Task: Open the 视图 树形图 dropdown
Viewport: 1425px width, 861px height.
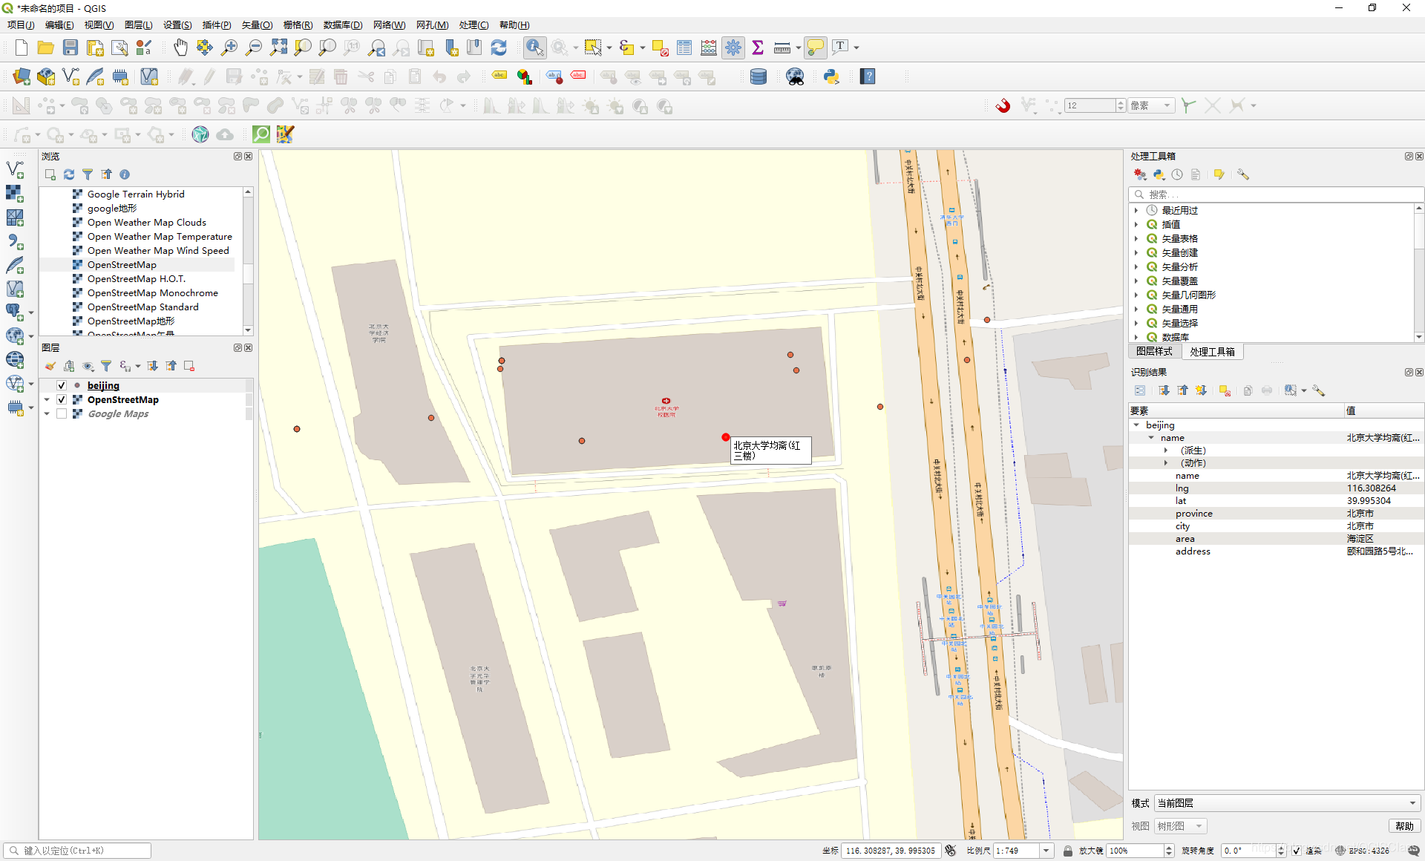Action: click(1180, 826)
